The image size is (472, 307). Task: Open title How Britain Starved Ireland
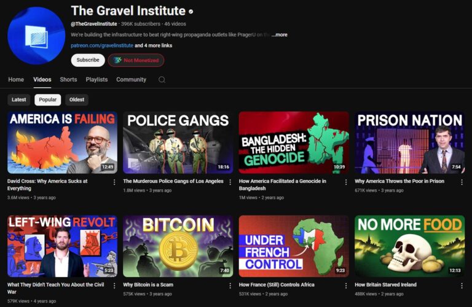[x=385, y=284]
